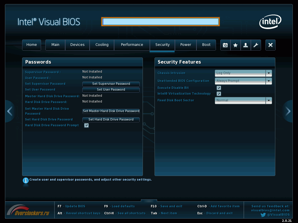The height and width of the screenshot is (223, 298).
Task: Click the user profile icon
Action: 246,45
